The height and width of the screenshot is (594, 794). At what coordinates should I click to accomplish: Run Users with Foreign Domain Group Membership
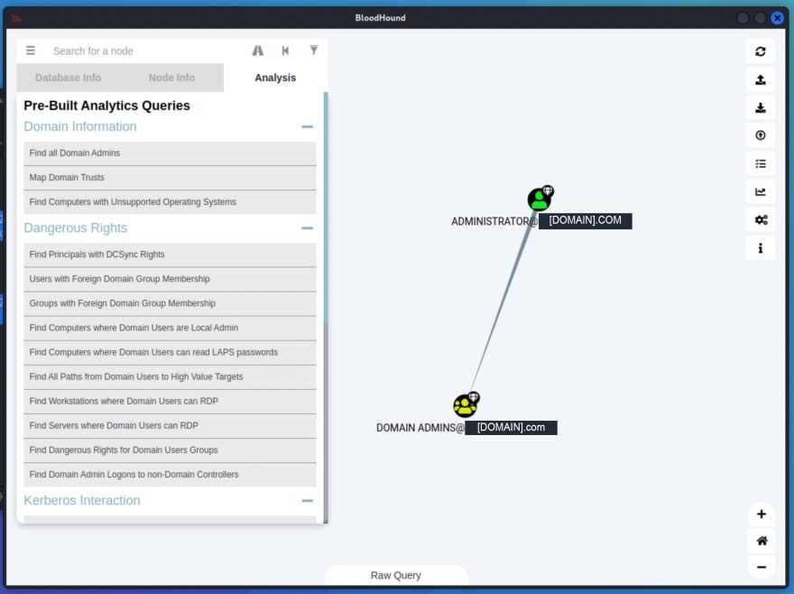[171, 279]
